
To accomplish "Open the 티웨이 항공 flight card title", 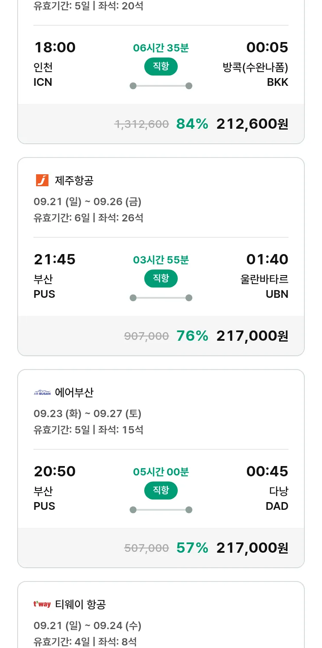I will point(80,604).
